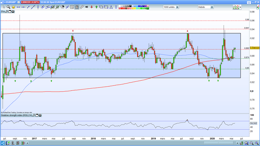Viewport: 260px width, 146px height.
Task: Select the blue cross marker tool
Action: tap(67, 7)
